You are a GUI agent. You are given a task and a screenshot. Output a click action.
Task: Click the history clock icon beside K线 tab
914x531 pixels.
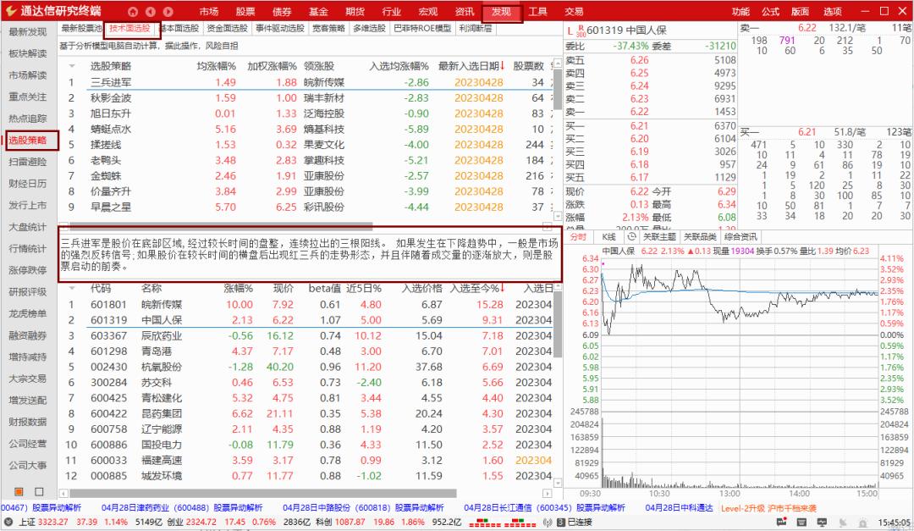click(631, 236)
